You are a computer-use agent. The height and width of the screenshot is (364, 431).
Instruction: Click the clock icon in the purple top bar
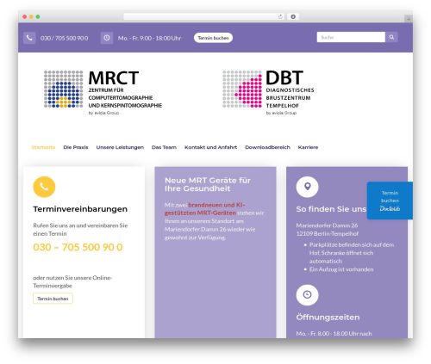pos(107,38)
